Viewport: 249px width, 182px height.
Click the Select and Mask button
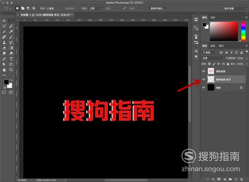click(x=157, y=8)
